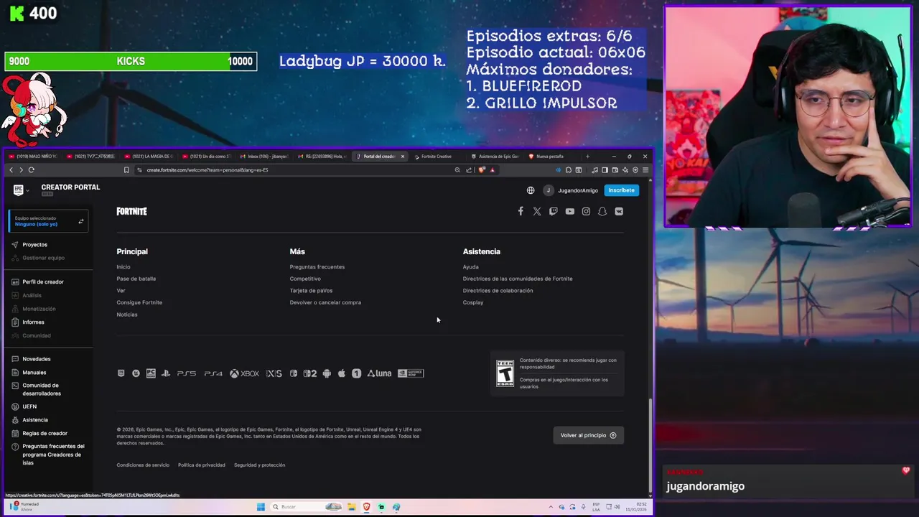Click the Unreal Engine platform icon

136,373
